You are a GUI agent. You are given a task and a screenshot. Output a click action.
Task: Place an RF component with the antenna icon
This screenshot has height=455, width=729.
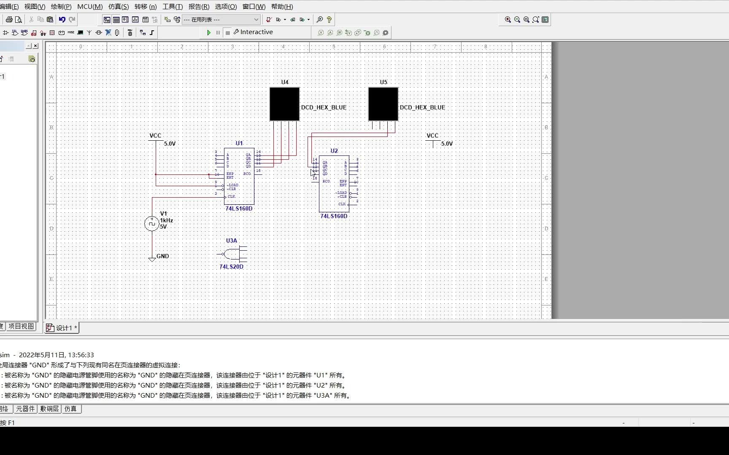(x=89, y=32)
